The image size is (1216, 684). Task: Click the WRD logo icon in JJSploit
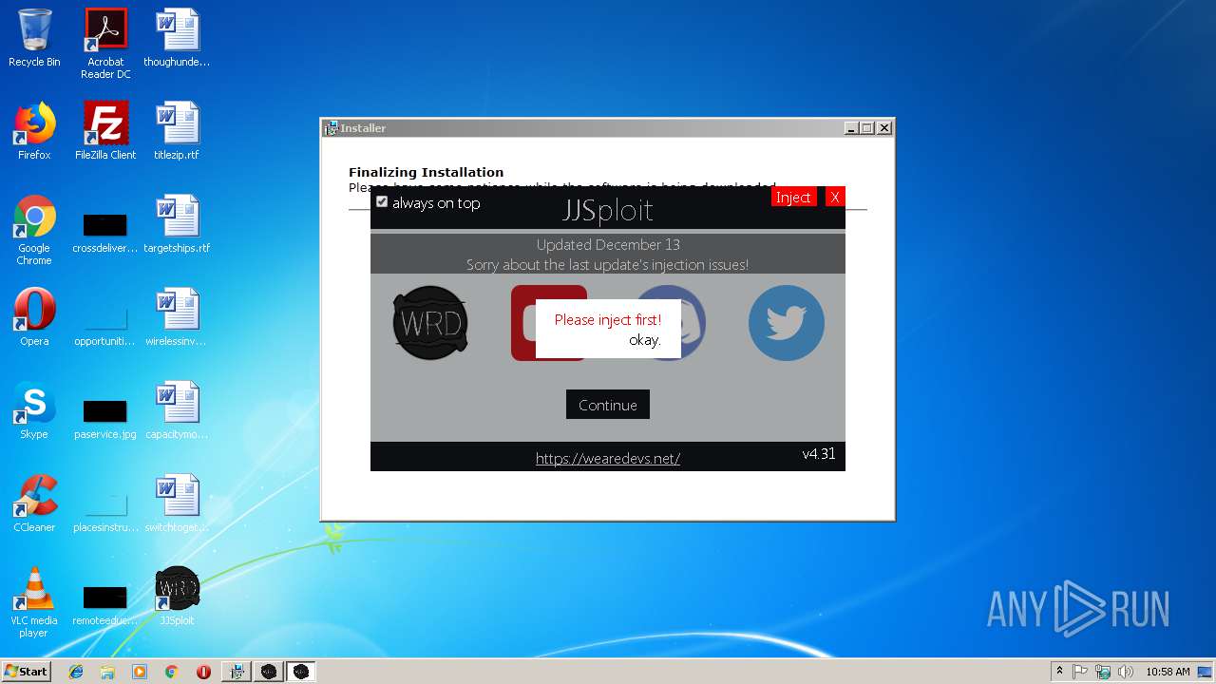pyautogui.click(x=430, y=323)
